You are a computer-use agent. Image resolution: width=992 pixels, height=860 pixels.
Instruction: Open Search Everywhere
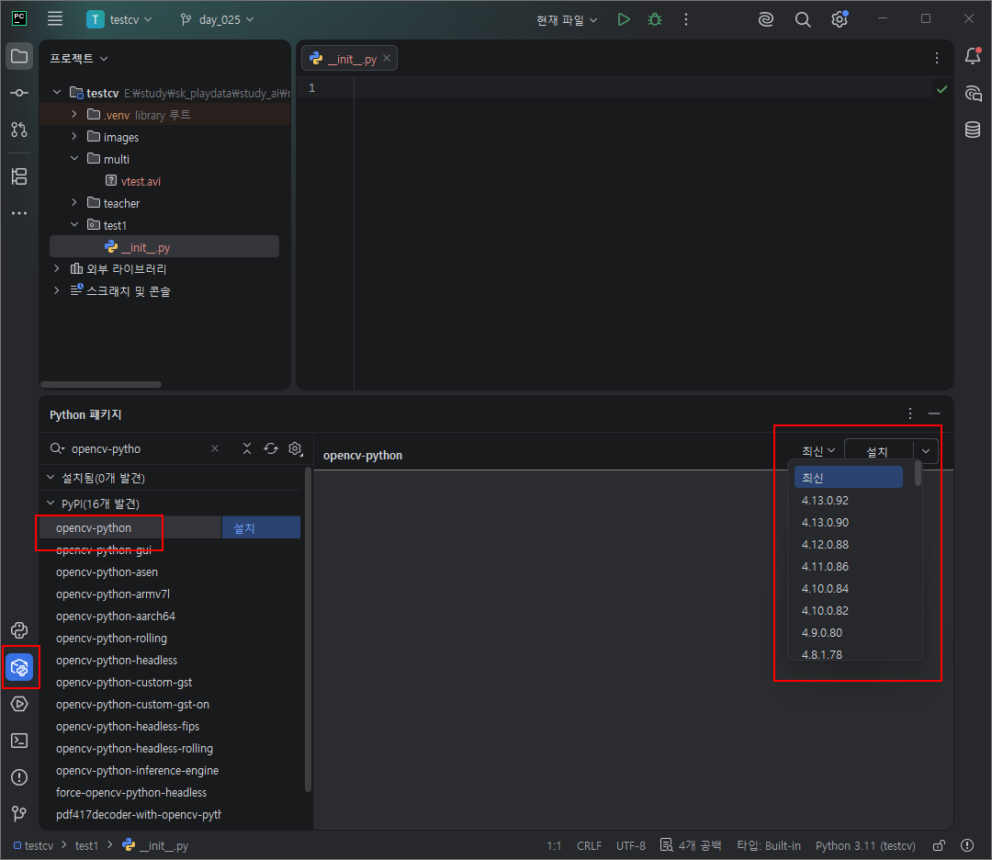click(x=802, y=19)
